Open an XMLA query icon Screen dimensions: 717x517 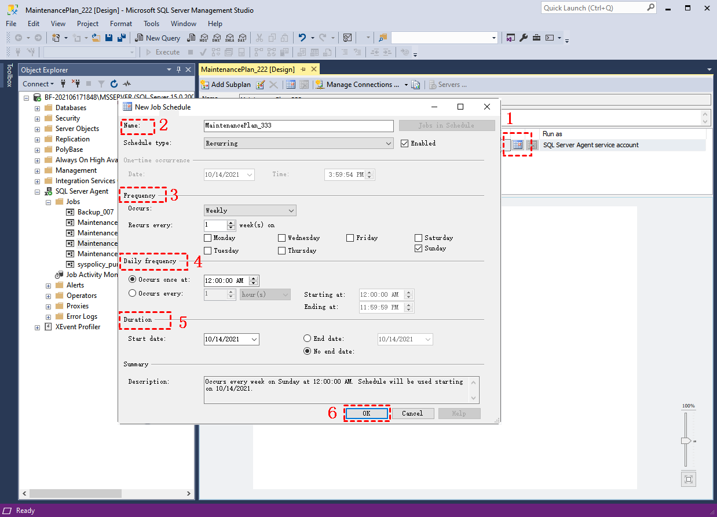[229, 38]
